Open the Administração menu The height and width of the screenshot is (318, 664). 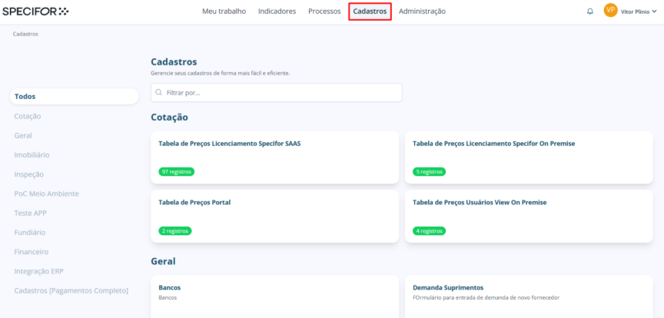[422, 12]
